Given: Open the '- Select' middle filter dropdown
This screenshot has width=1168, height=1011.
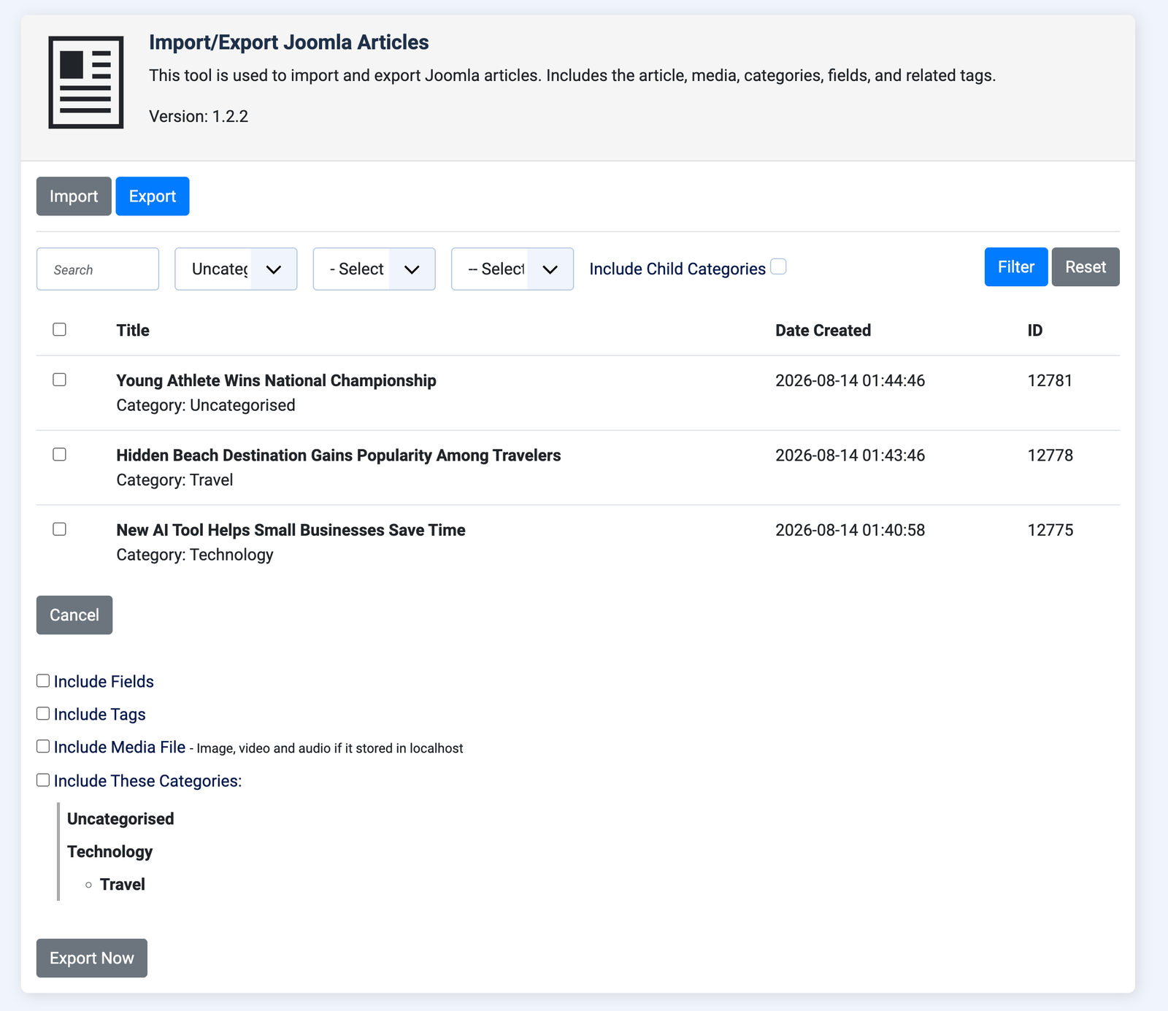Looking at the screenshot, I should coord(374,269).
